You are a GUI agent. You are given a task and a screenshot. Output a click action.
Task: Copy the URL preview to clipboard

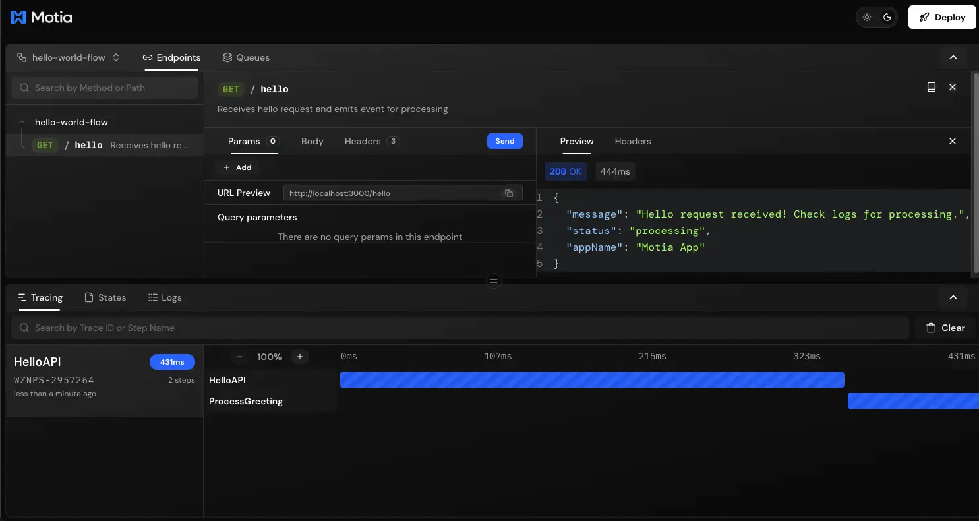tap(509, 193)
